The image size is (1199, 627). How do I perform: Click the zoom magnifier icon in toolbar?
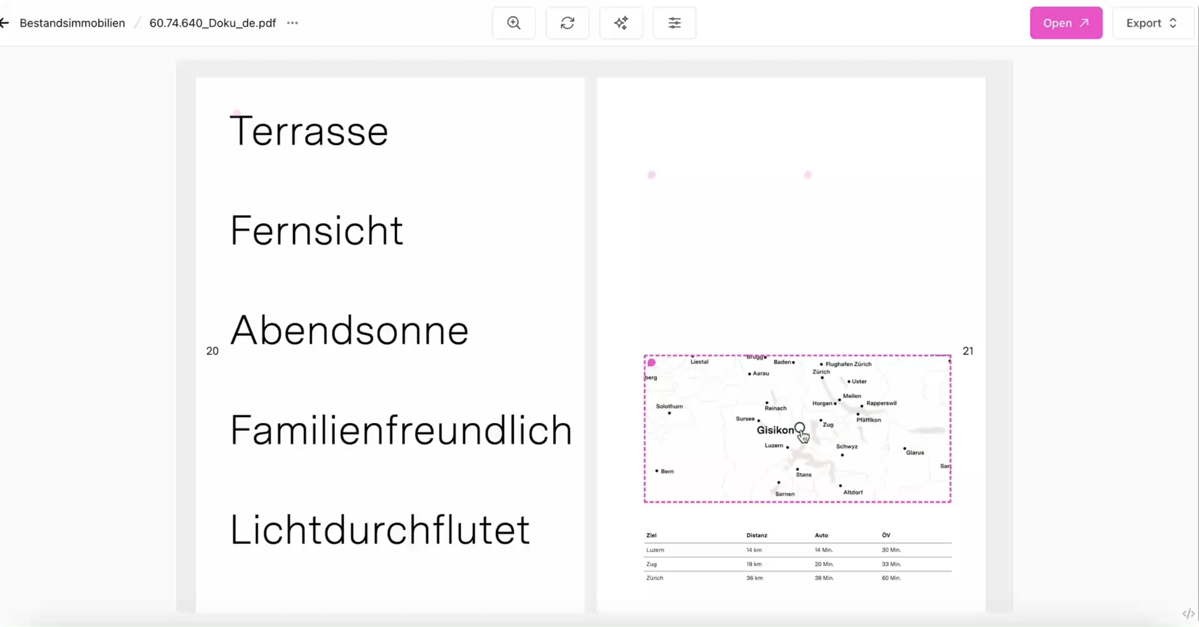(514, 23)
